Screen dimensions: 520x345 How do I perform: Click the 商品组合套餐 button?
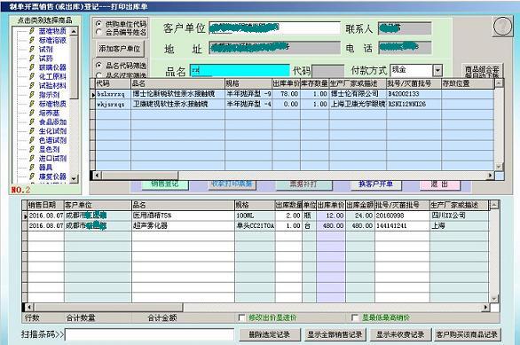click(482, 71)
